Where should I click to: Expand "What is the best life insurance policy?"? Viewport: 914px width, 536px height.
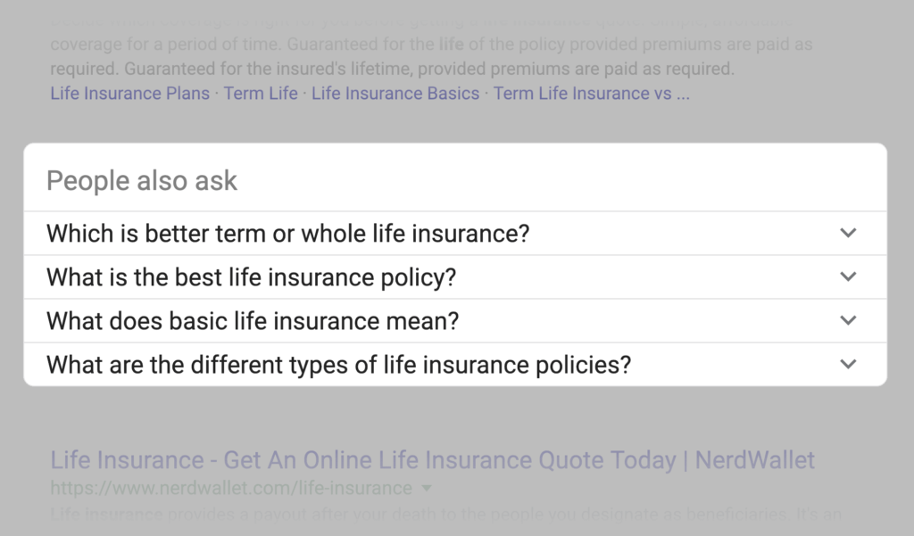(251, 276)
